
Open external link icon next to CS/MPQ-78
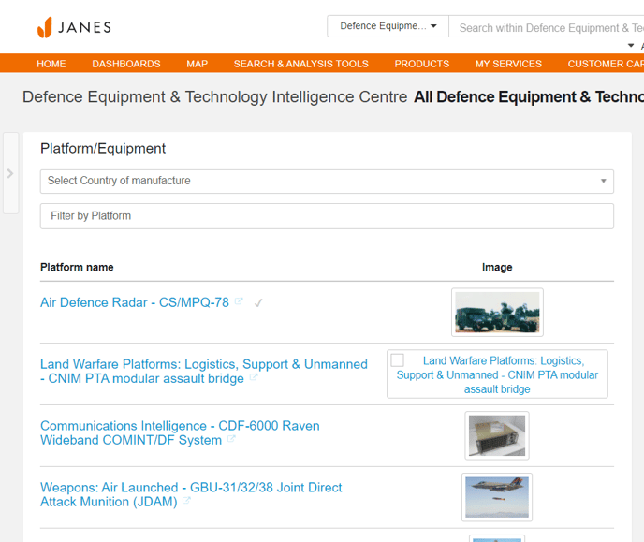(239, 301)
